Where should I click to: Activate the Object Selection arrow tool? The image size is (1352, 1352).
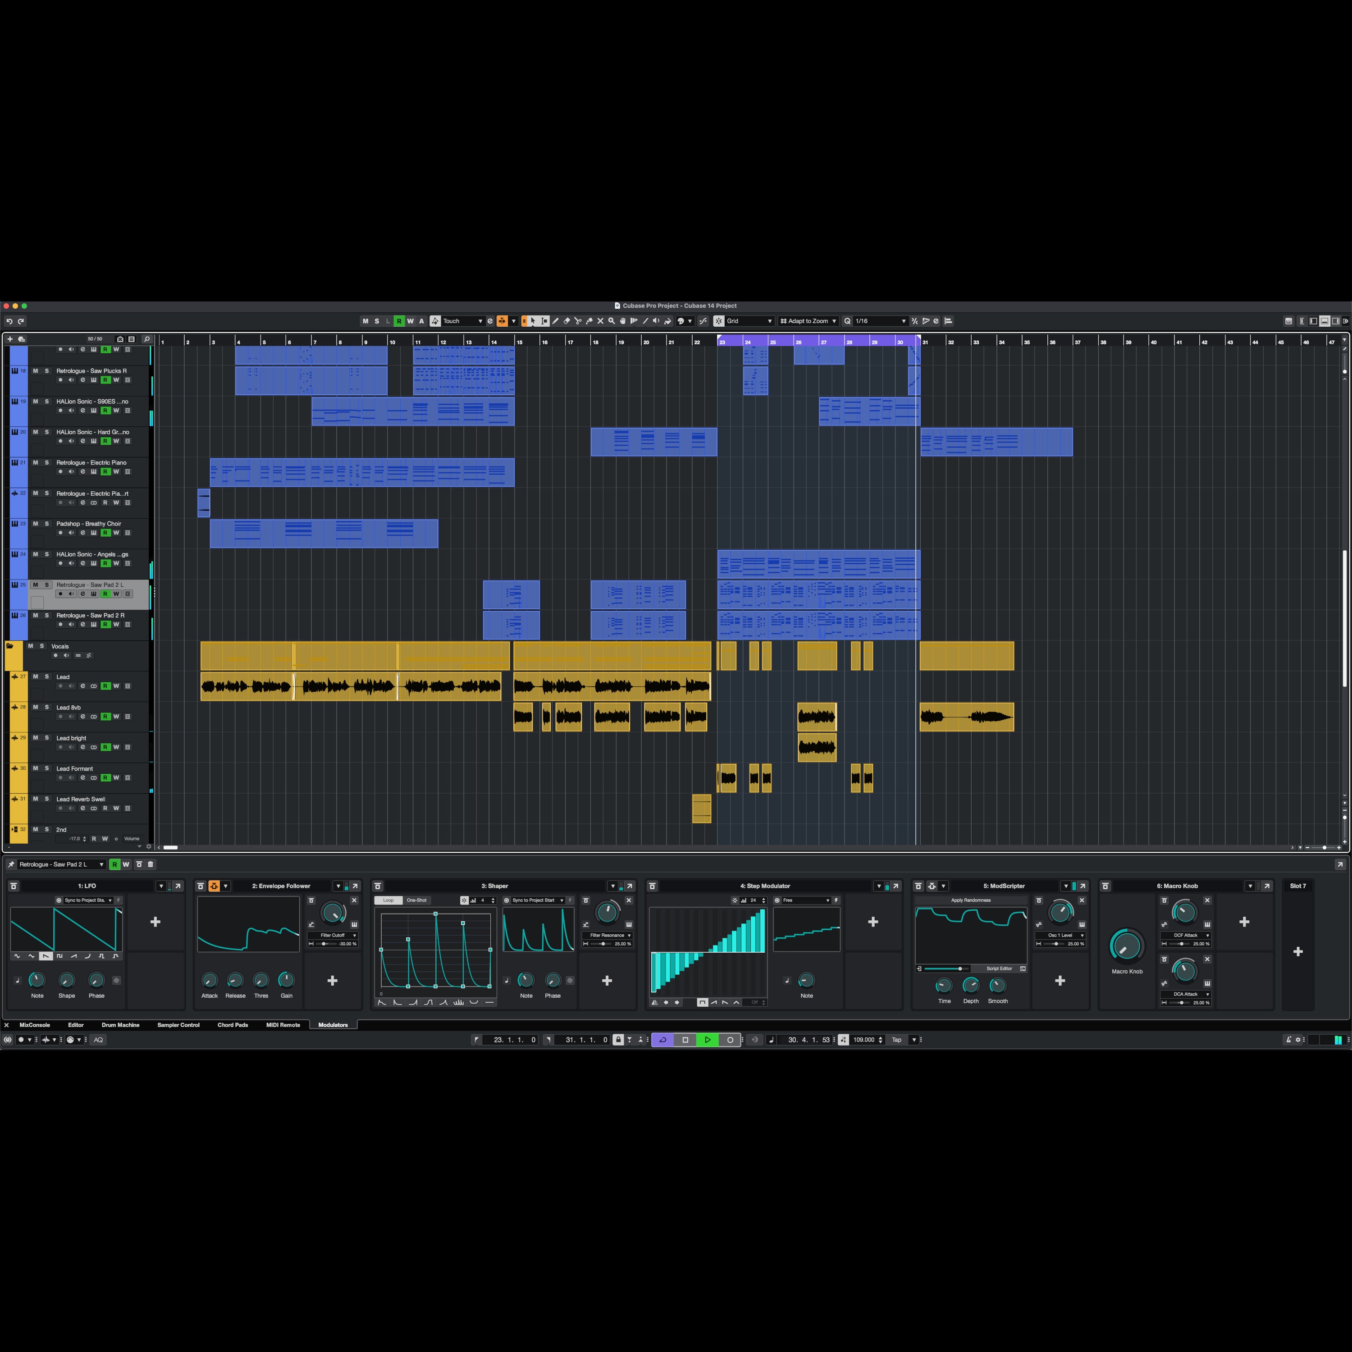[x=533, y=321]
